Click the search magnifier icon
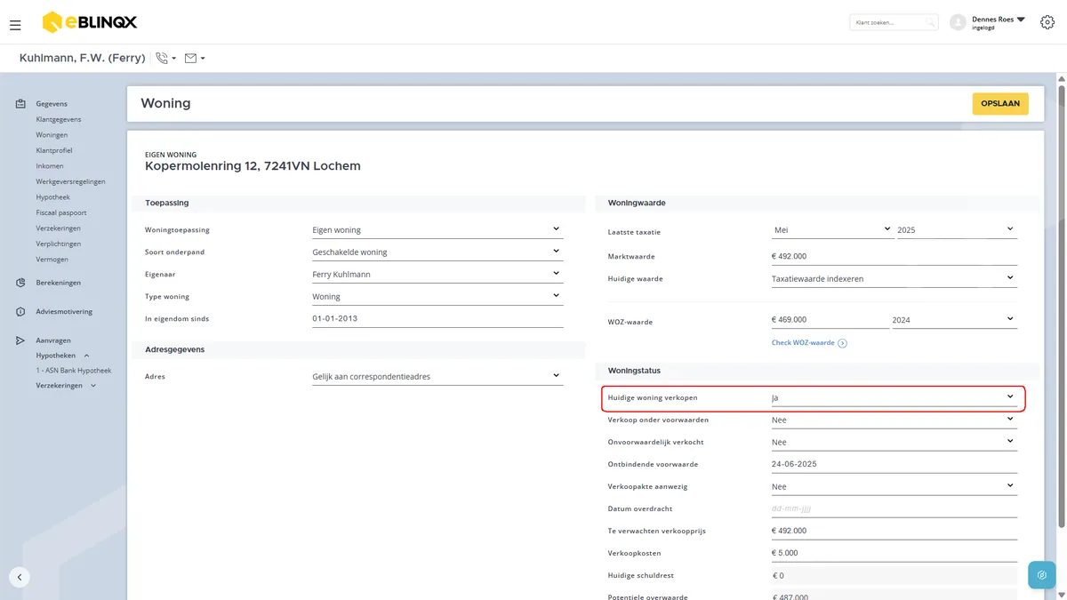Screen dimensions: 1067x600 [929, 22]
